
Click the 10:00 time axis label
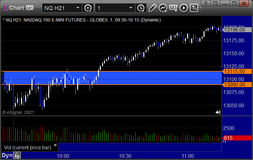point(63,156)
